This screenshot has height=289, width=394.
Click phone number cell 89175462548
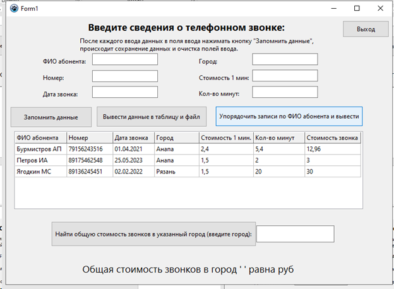tap(89, 160)
